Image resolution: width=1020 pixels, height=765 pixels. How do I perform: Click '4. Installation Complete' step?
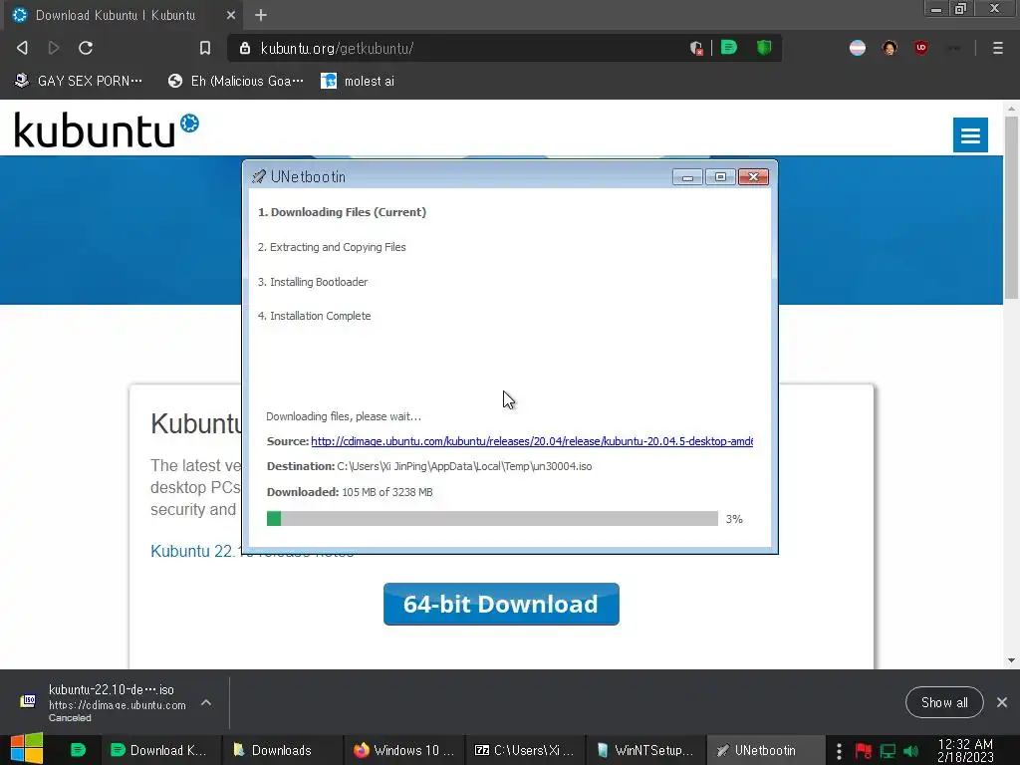click(314, 316)
